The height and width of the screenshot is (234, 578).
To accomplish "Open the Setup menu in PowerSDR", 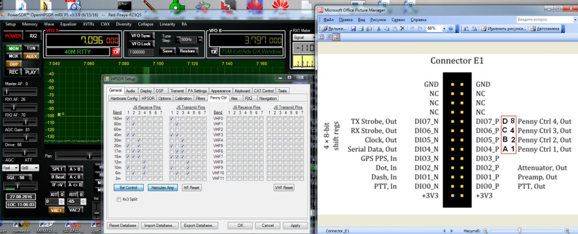I will coord(11,24).
